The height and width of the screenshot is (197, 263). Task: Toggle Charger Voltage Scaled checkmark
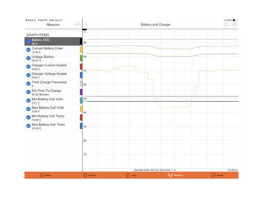point(28,75)
